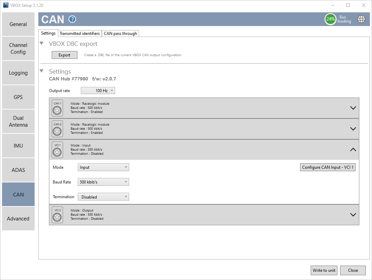The width and height of the screenshot is (372, 280).
Task: Open the Baud Rate 500 kbit/s dropdown
Action: [x=103, y=182]
